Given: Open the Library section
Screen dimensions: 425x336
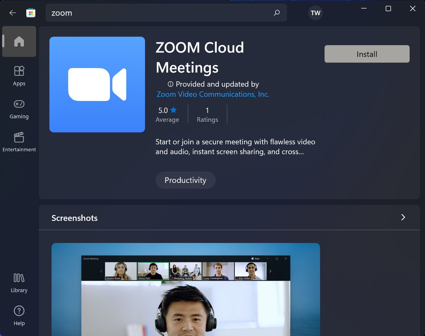Looking at the screenshot, I should (19, 283).
